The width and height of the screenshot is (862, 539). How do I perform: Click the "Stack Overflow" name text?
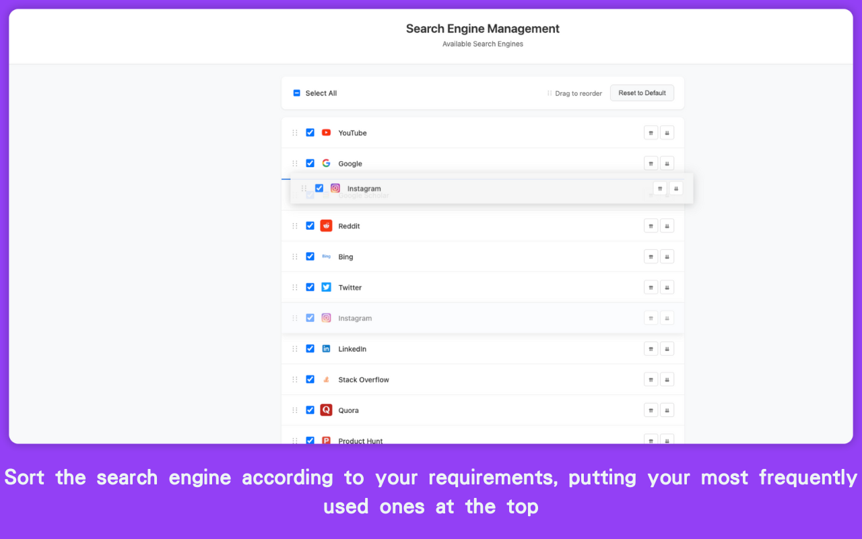pyautogui.click(x=364, y=380)
